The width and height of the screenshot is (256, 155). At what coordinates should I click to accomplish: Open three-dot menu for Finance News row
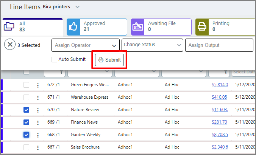pyautogui.click(x=37, y=122)
